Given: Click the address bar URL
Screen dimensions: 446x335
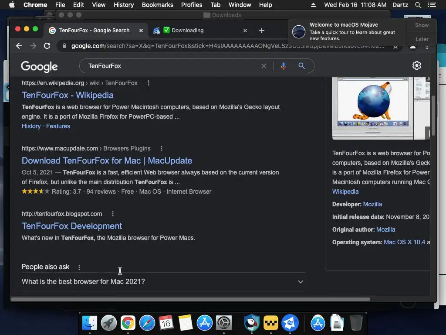Looking at the screenshot, I should click(227, 46).
